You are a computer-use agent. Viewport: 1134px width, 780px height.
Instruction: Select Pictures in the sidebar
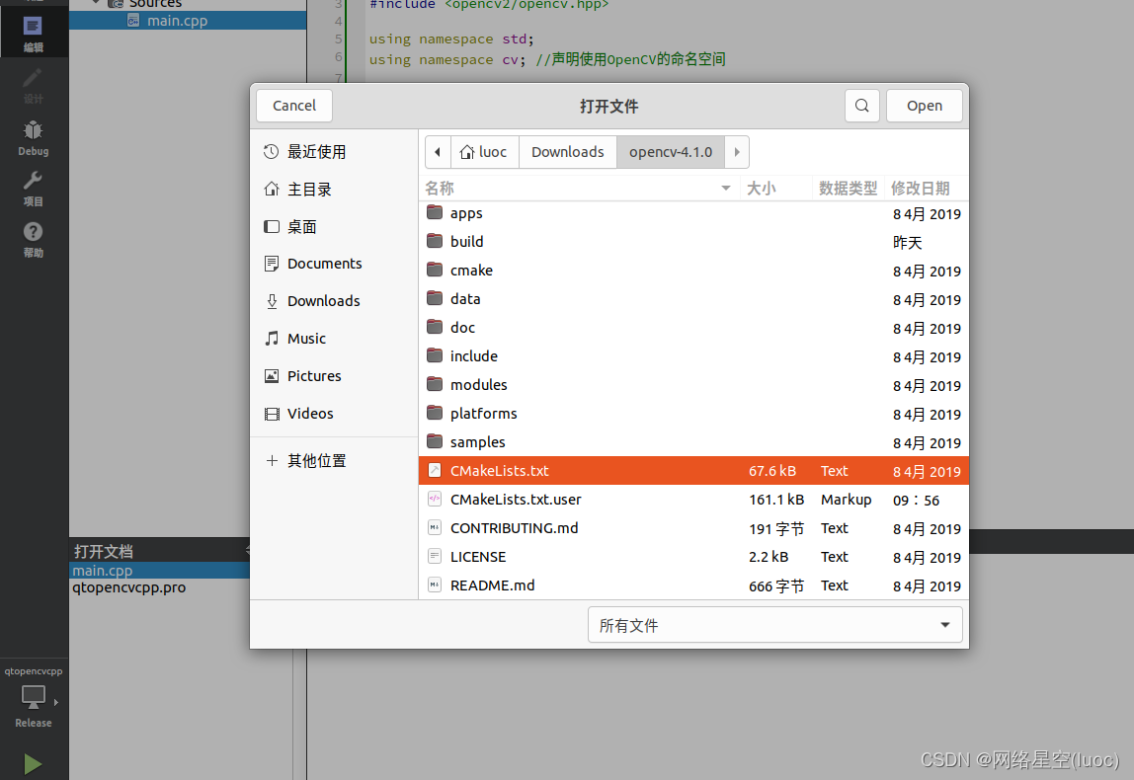(x=334, y=376)
